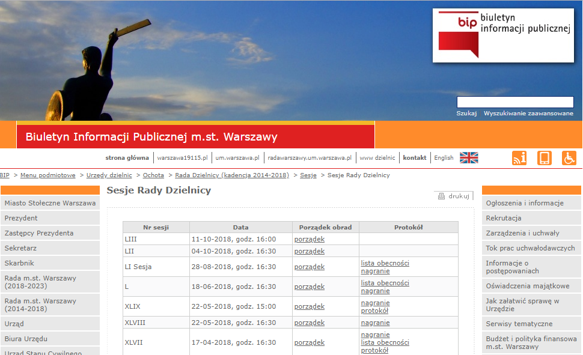
Task: Open Sekretarz sidebar item
Action: click(x=50, y=248)
